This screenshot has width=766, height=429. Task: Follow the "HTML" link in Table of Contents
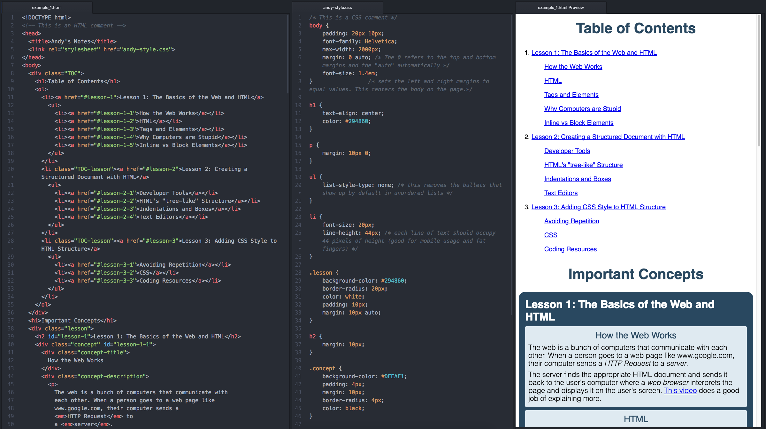(553, 81)
